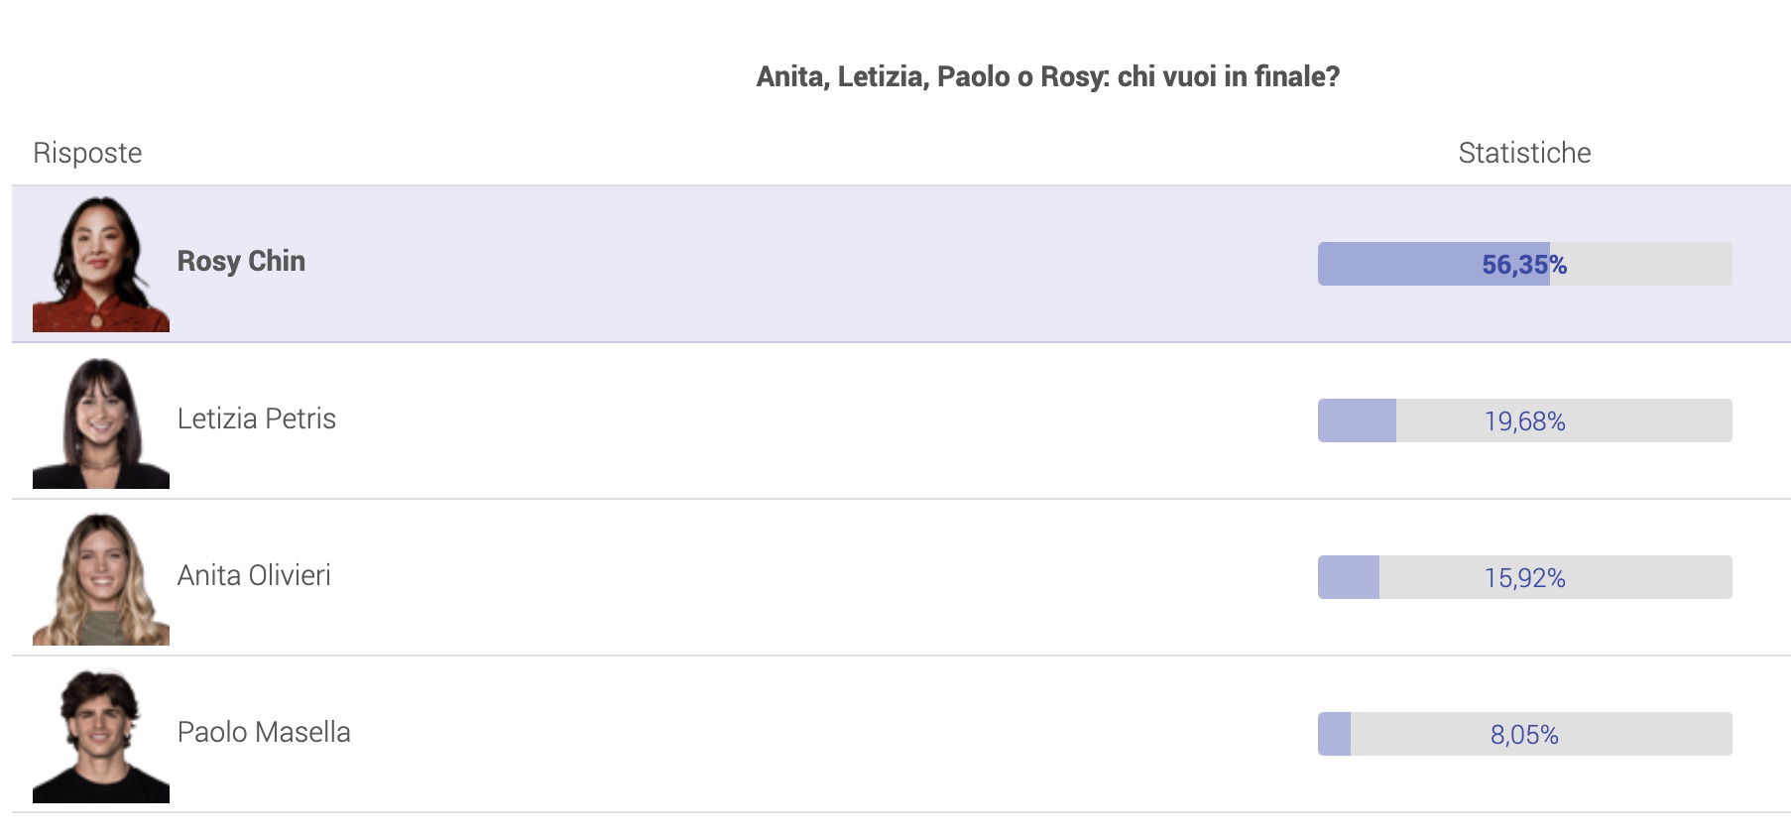
Task: Click Paolo Masella's portrait photo
Action: coord(101,735)
